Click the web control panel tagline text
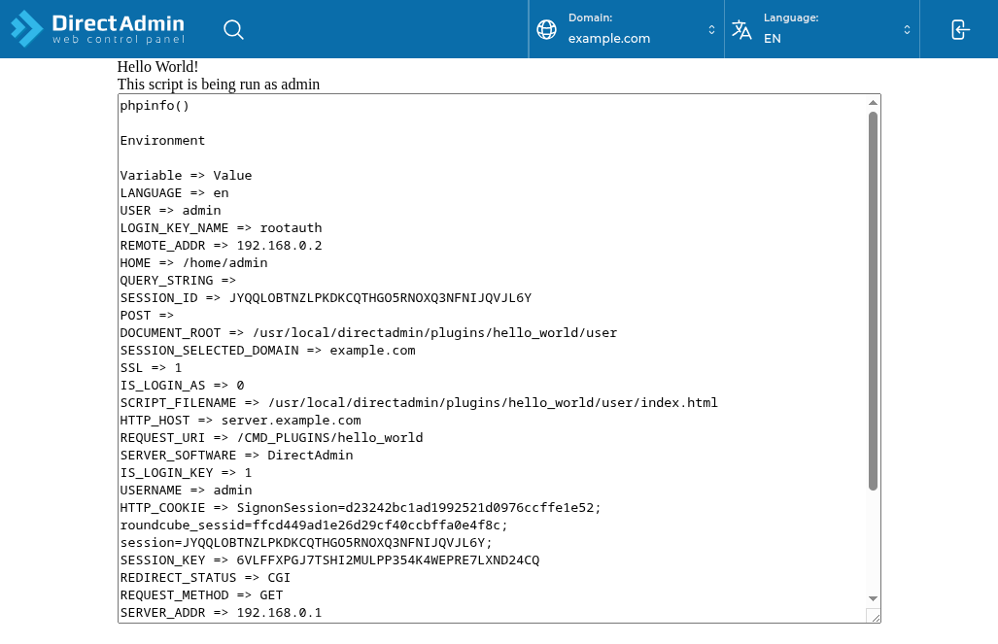The image size is (998, 644). [120, 40]
